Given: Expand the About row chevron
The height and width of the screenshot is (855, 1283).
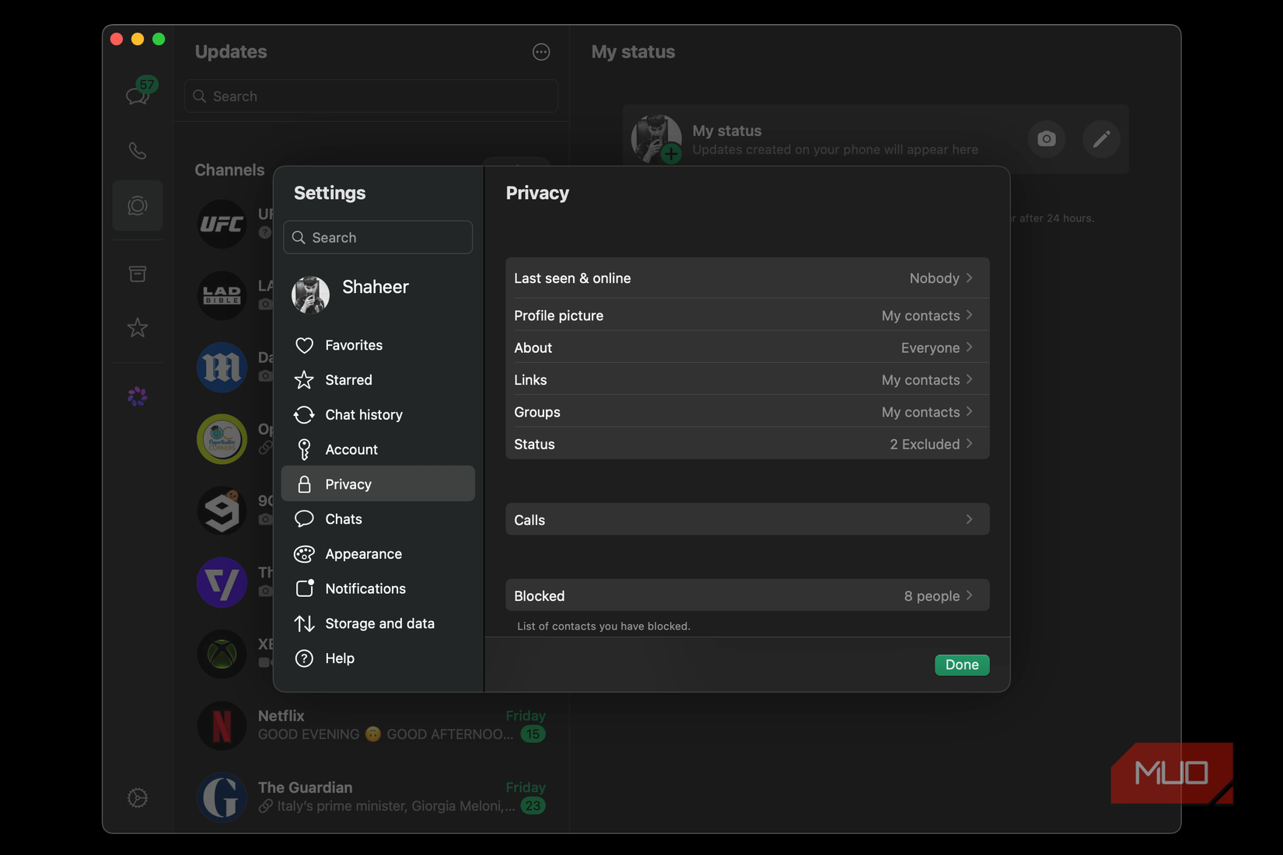Looking at the screenshot, I should 969,347.
